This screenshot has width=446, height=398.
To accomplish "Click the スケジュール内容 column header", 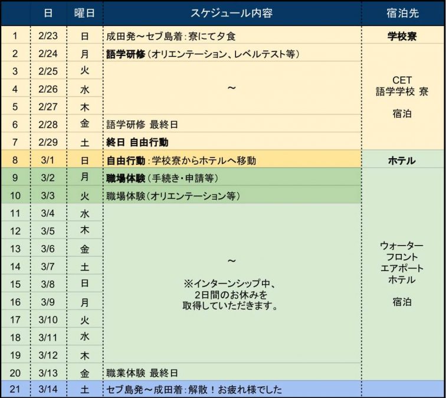I will click(x=231, y=12).
